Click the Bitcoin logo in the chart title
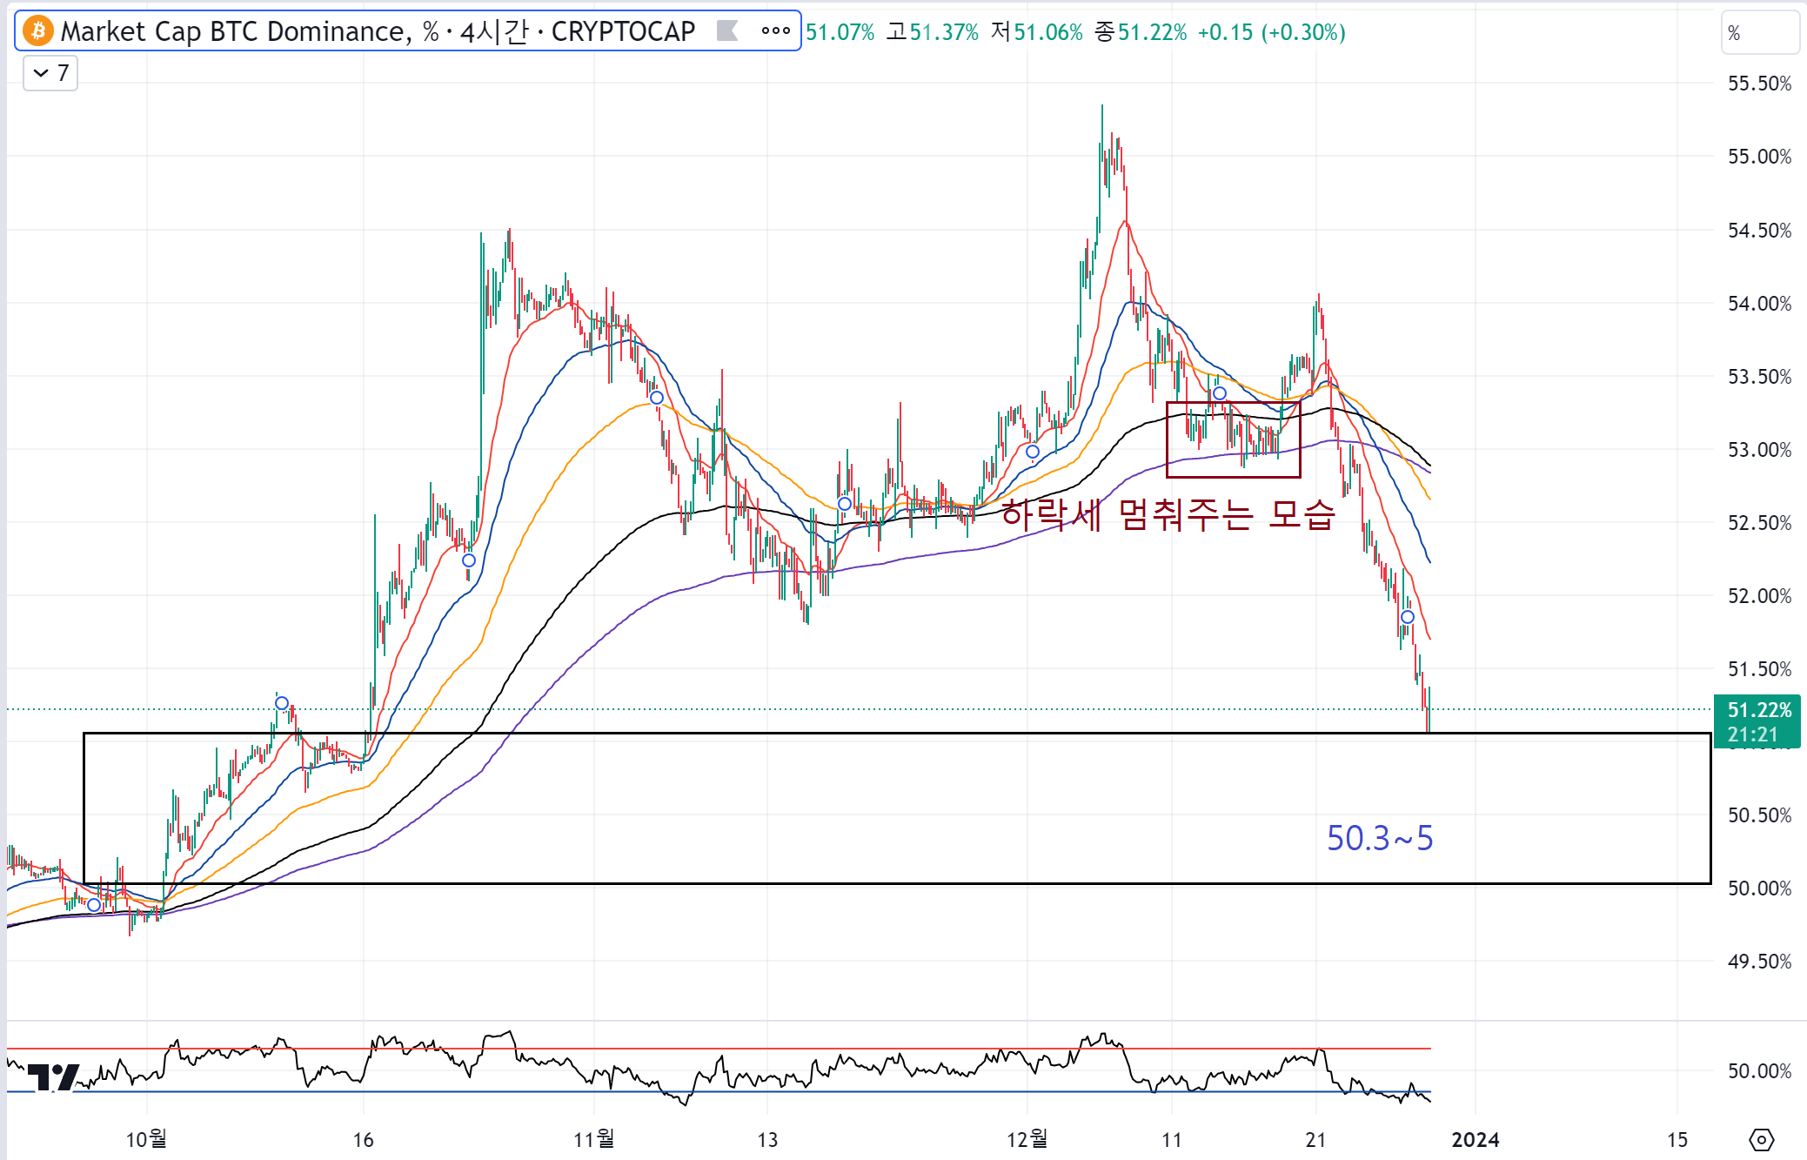This screenshot has width=1807, height=1160. pyautogui.click(x=37, y=31)
